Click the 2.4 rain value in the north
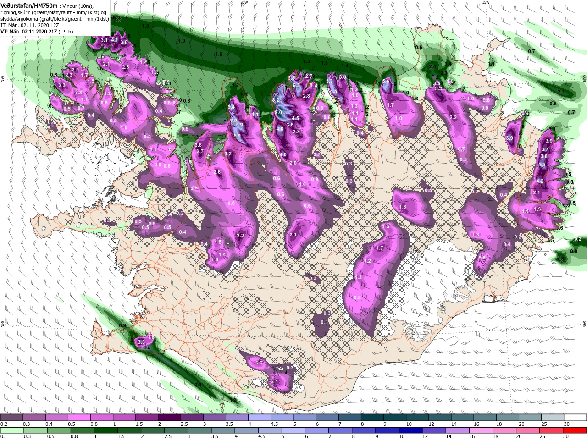The image size is (587, 440). 432,67
